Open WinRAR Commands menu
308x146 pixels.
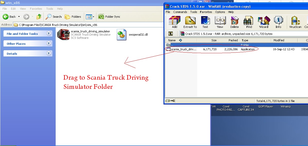tap(180, 12)
